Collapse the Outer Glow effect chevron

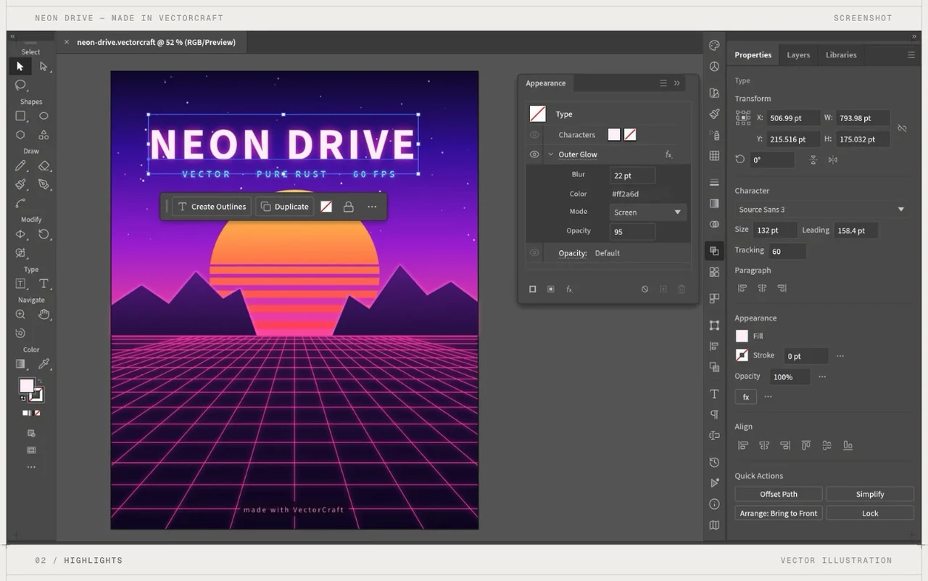coord(551,154)
